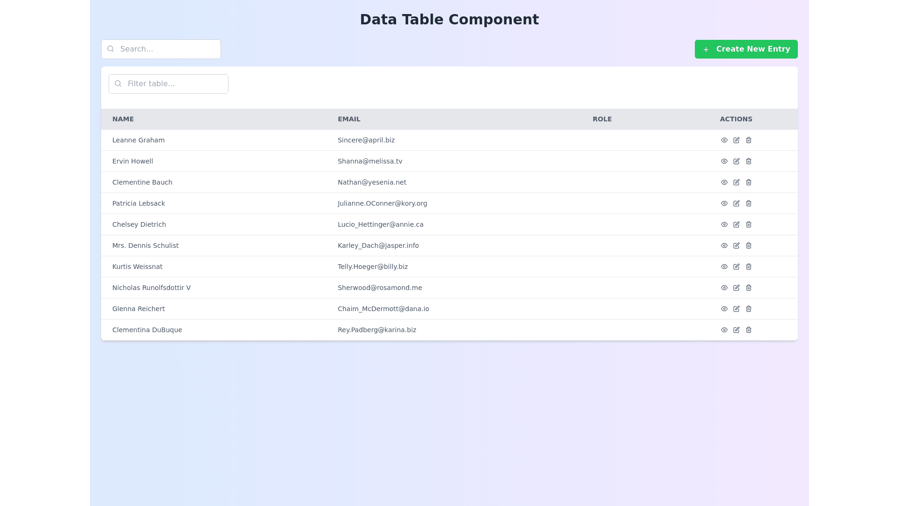Click the Email column header
This screenshot has height=506, width=899.
click(x=349, y=119)
